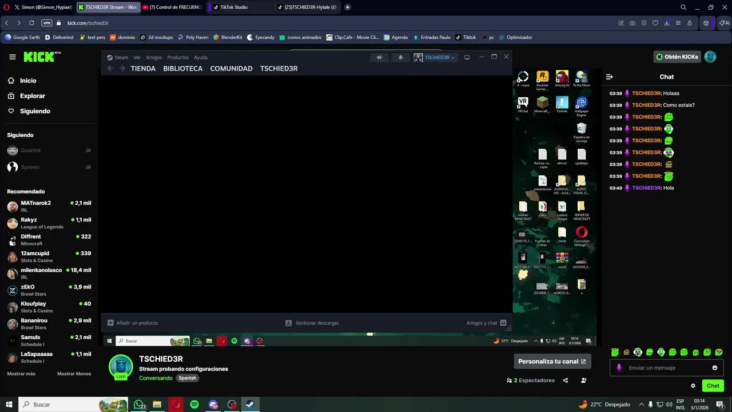Open Among Us desktop icon in stream

point(562,79)
